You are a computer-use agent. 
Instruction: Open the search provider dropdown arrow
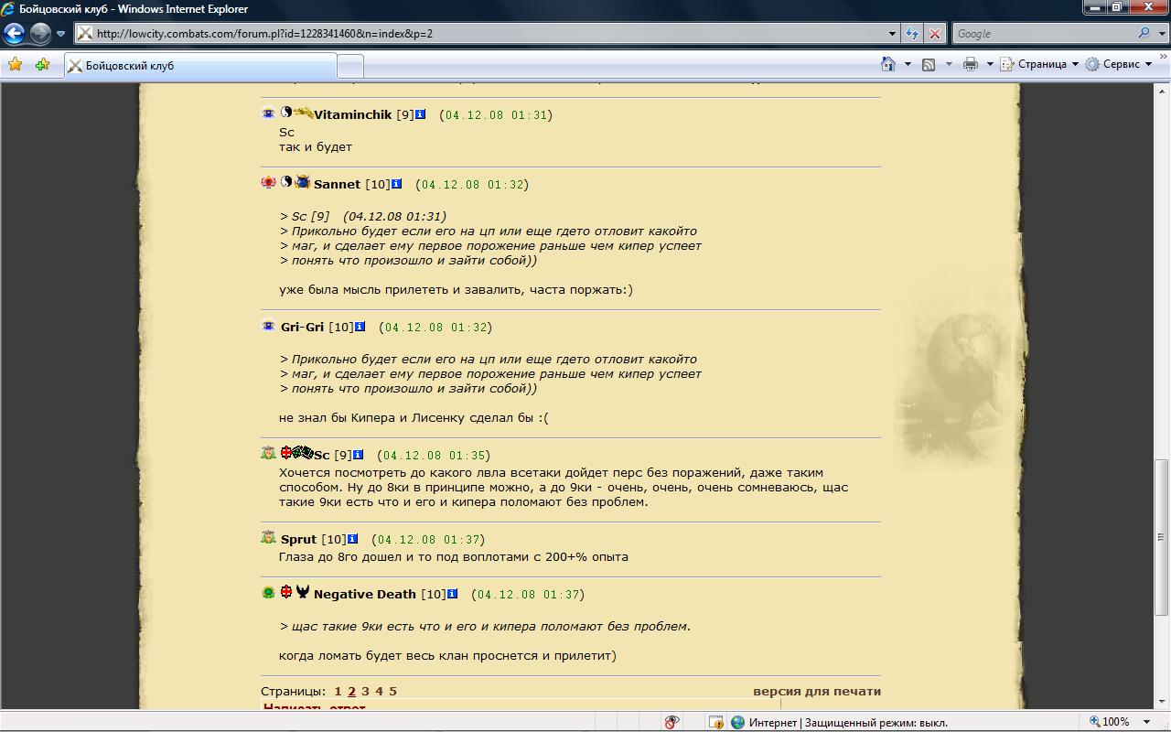click(x=1161, y=34)
